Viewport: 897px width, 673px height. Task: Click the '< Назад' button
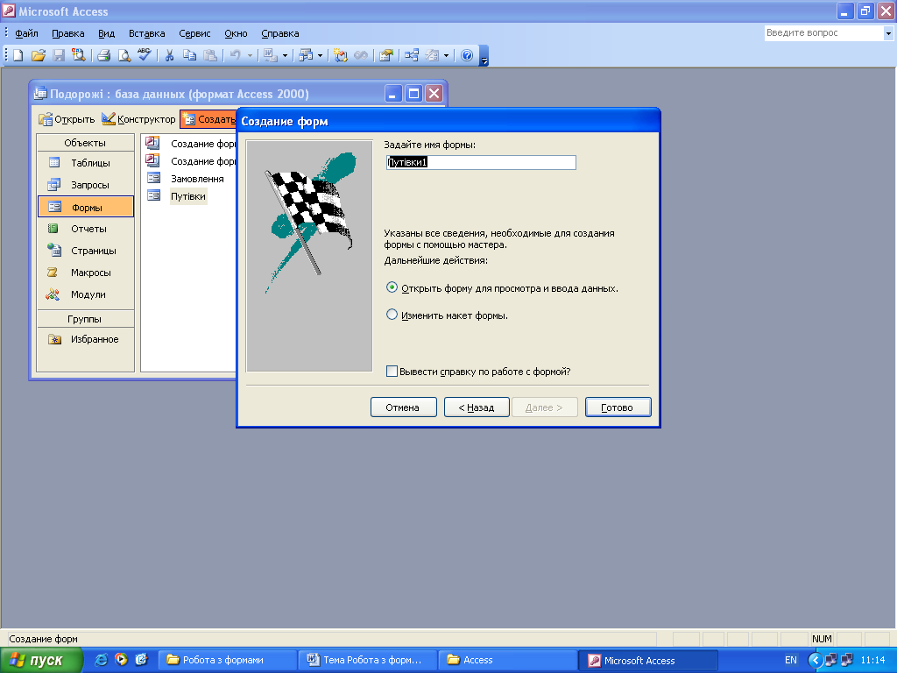[x=477, y=407]
